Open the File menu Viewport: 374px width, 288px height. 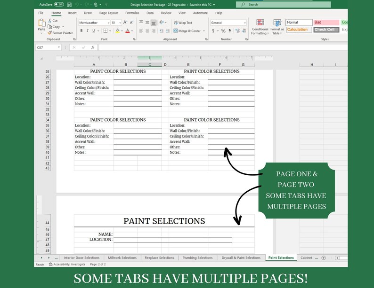coord(41,13)
